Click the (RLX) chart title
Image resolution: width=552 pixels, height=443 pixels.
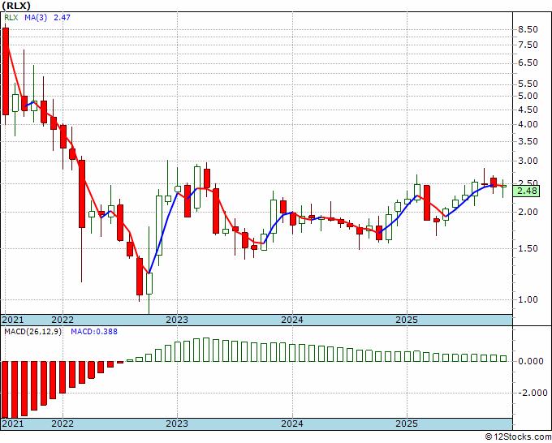point(16,6)
